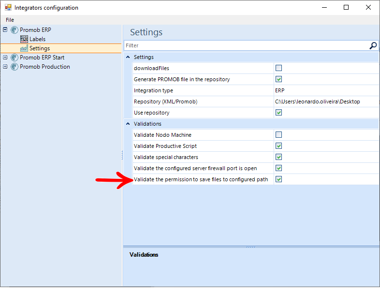The width and height of the screenshot is (380, 290).
Task: Click the Promob Production globe icon
Action: point(15,67)
